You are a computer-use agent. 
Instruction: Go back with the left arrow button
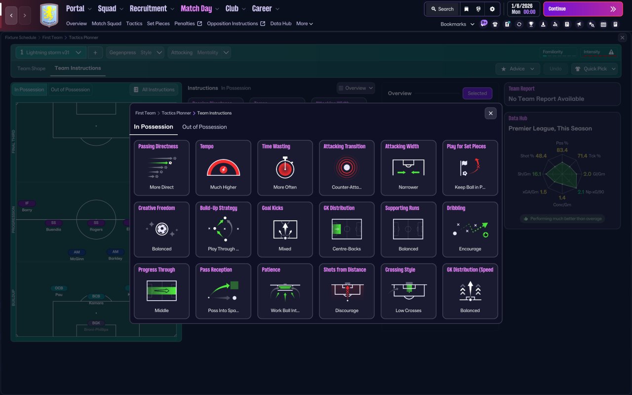coord(11,15)
